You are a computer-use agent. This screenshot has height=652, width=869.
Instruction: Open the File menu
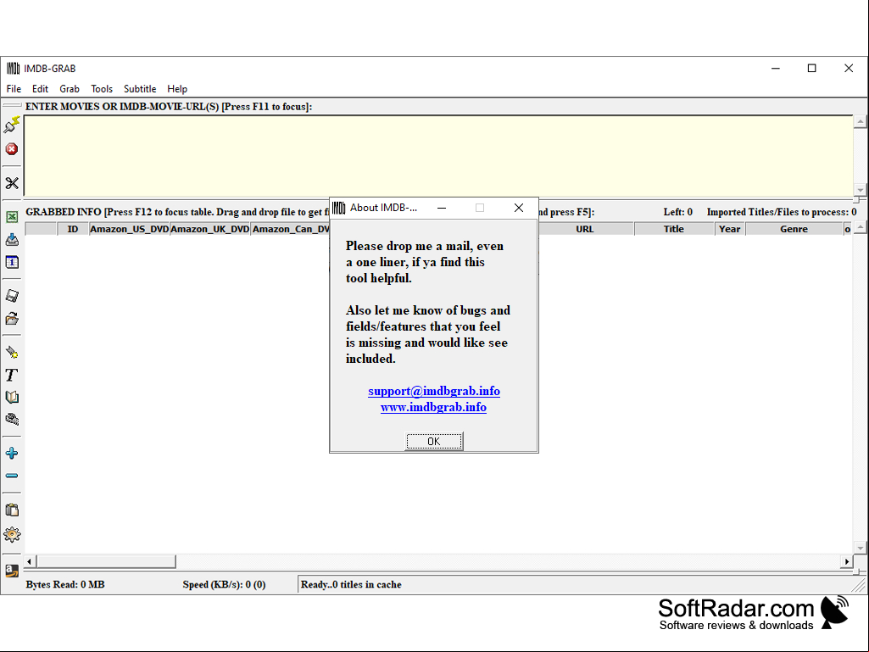tap(14, 89)
